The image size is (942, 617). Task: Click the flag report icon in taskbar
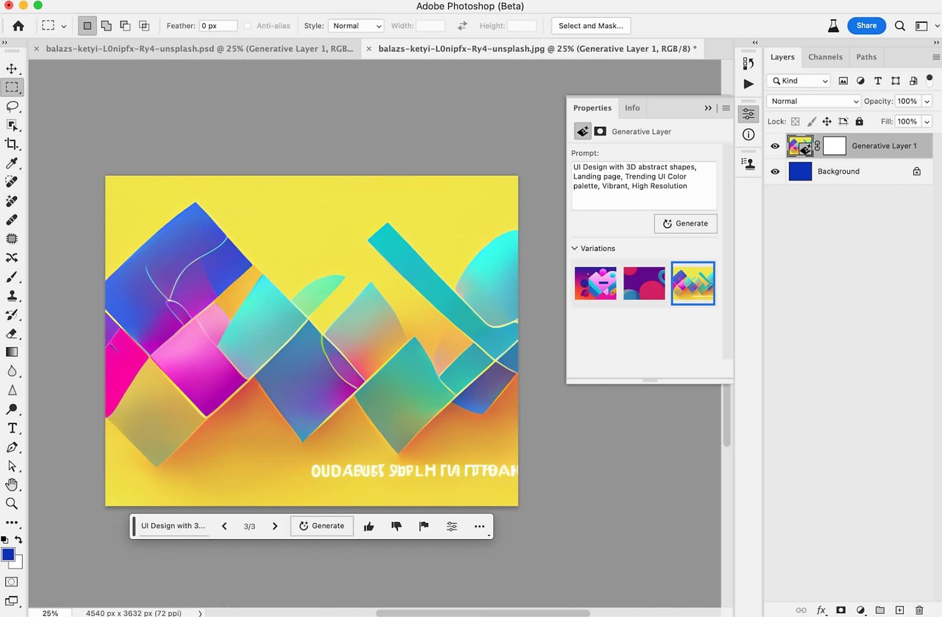424,526
